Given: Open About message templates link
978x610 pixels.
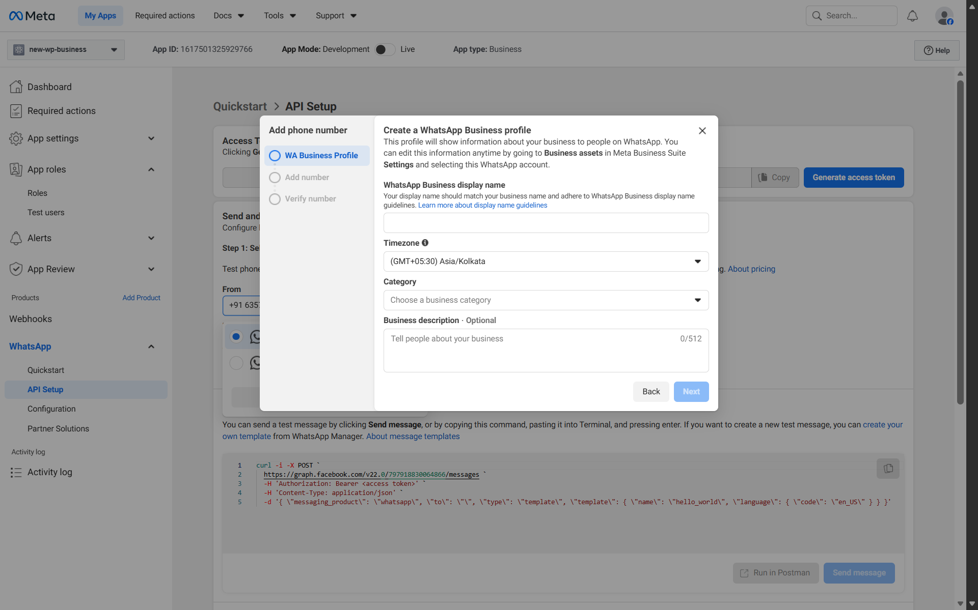Looking at the screenshot, I should pos(413,437).
